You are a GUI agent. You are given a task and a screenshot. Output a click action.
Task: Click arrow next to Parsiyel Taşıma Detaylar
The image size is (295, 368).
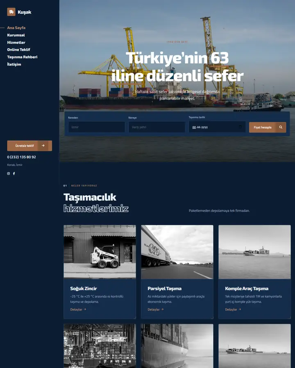pyautogui.click(x=162, y=310)
